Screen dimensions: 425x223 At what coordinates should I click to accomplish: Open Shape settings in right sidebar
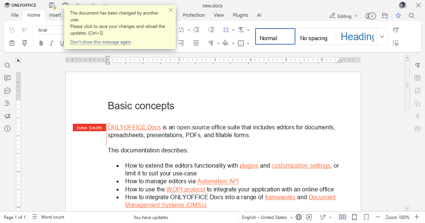418,103
